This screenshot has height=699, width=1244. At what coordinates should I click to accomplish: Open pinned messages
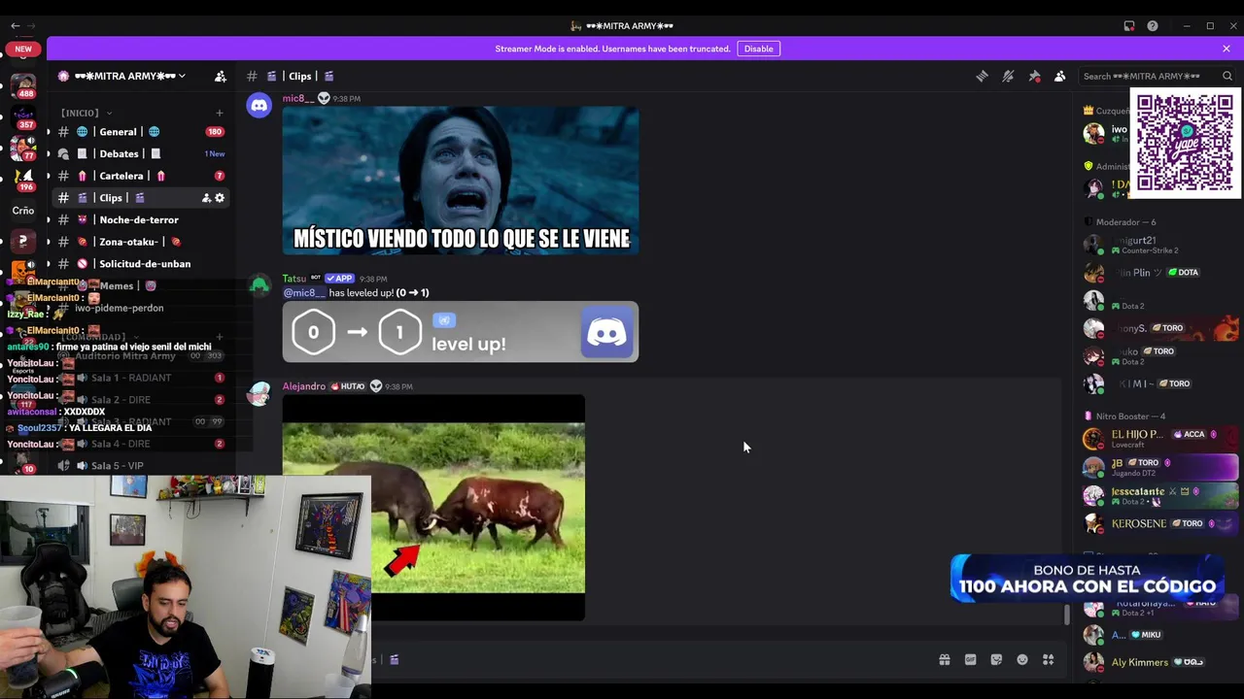[x=1034, y=76]
